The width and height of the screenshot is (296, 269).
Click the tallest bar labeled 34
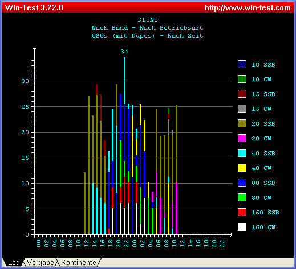click(124, 146)
